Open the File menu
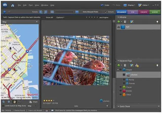Image resolution: width=162 pixels, height=113 pixels. (19, 5)
